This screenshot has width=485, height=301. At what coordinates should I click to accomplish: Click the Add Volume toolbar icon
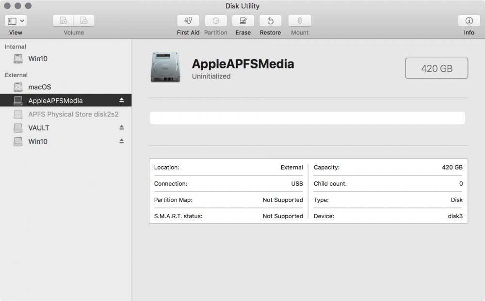63,21
